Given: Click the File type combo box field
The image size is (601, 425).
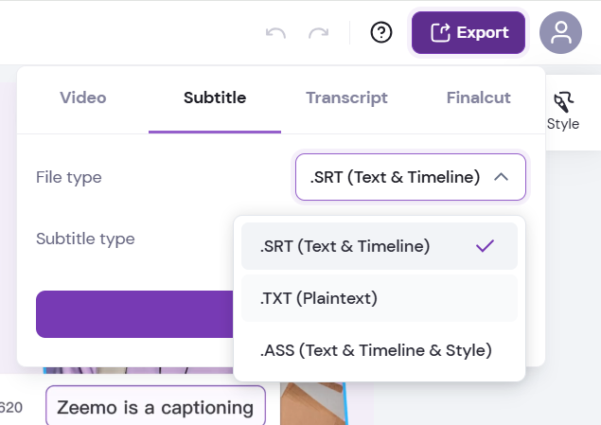Looking at the screenshot, I should (399, 177).
